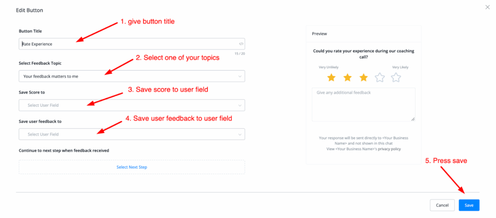This screenshot has width=496, height=218.
Task: Open the Select Feedback Topic dropdown
Action: (131, 76)
